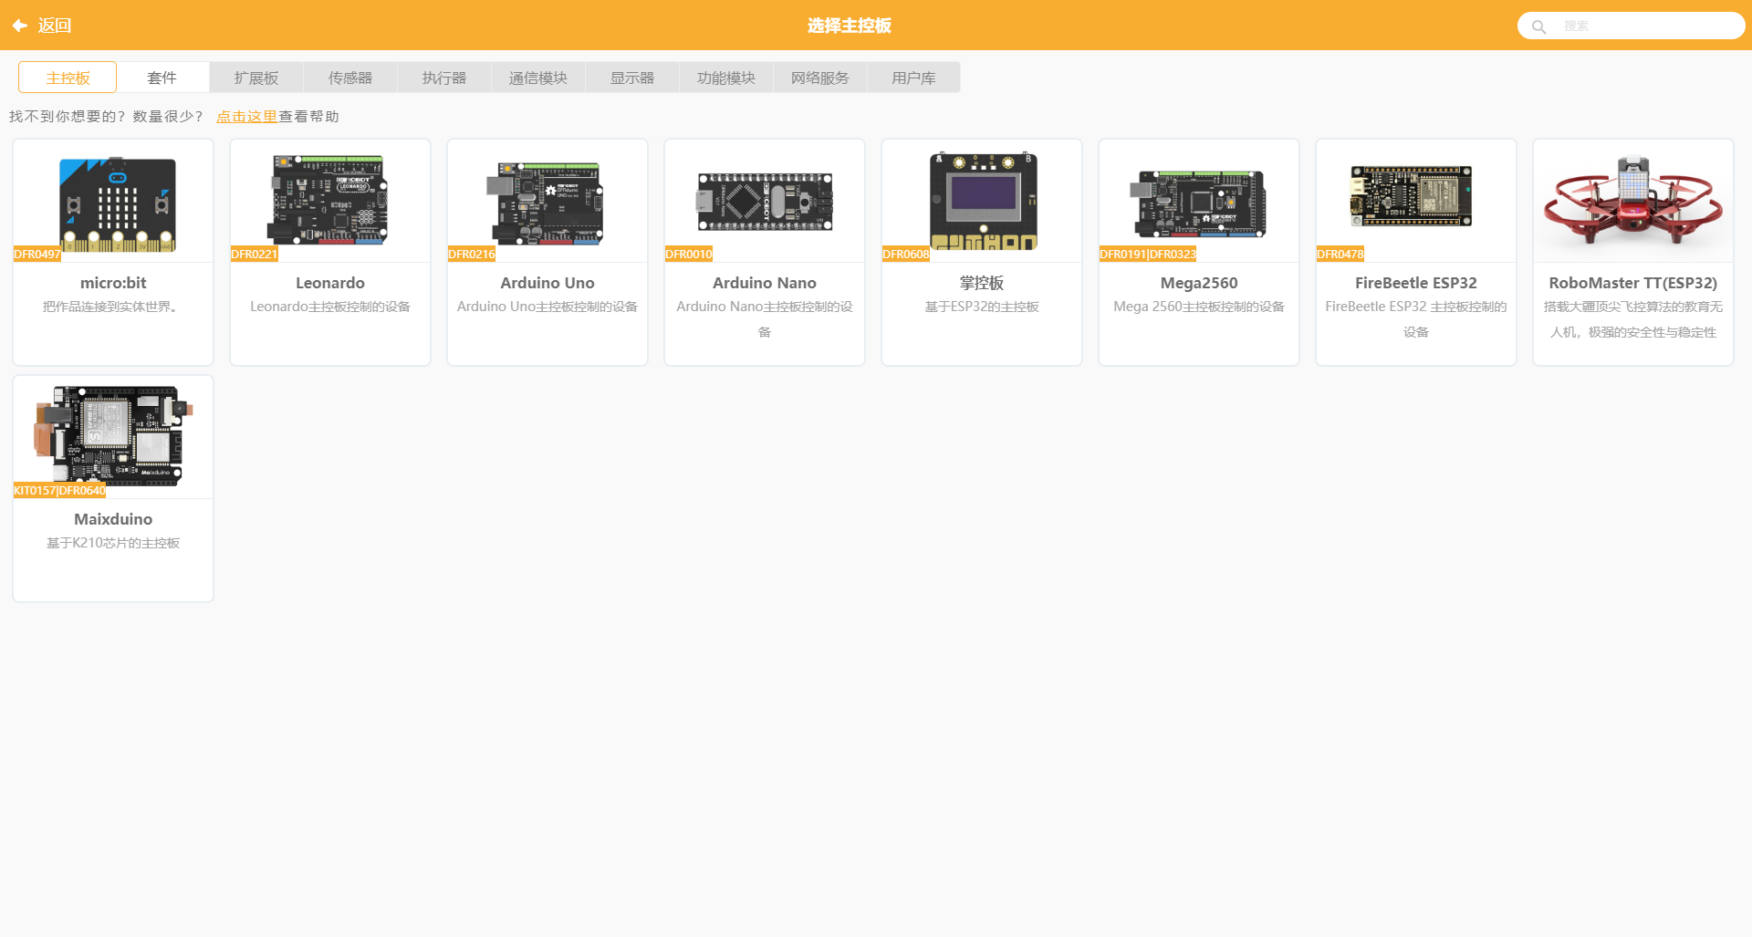1752x937 pixels.
Task: Click the Arduino Nano title text
Action: (x=765, y=283)
